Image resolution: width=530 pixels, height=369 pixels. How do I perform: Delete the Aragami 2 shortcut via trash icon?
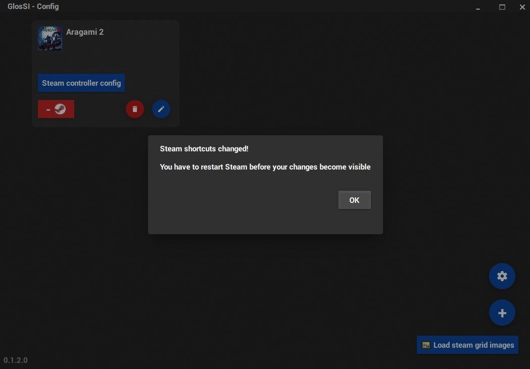click(134, 109)
